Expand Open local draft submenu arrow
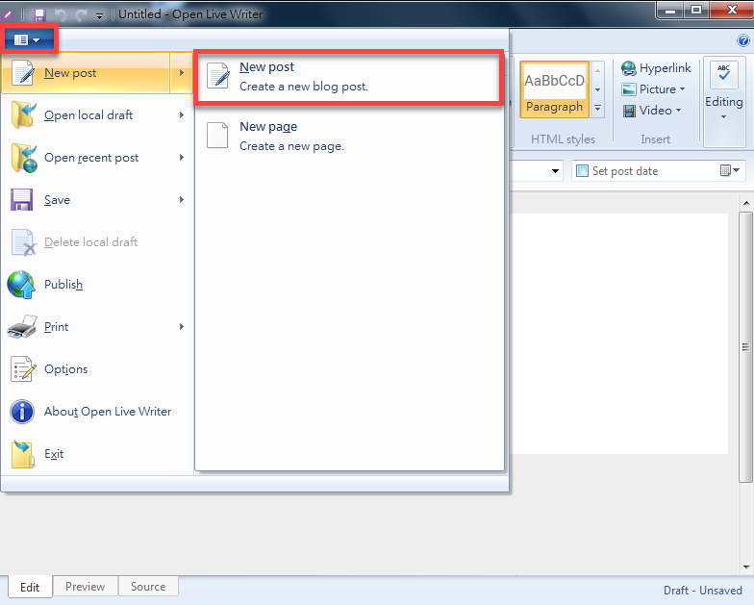 (x=181, y=115)
